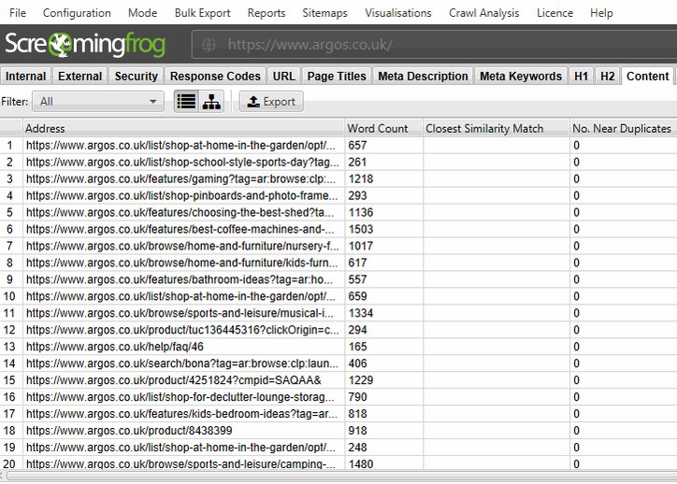
Task: Open the Sitemaps menu
Action: tap(324, 13)
